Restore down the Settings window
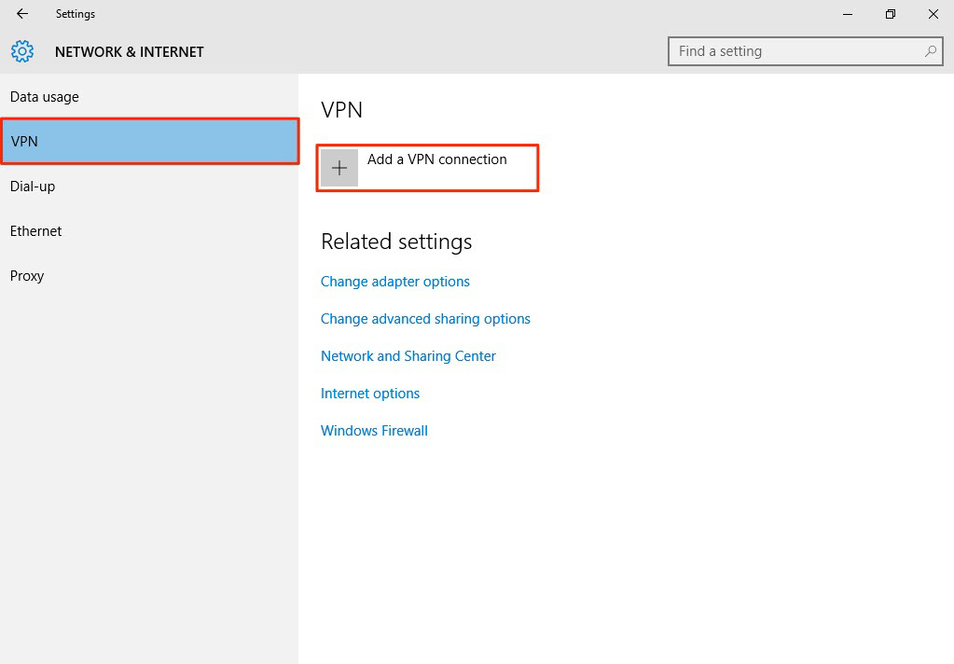The image size is (954, 664). (891, 14)
